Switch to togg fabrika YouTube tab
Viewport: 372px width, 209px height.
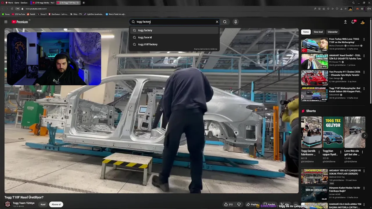point(43,3)
